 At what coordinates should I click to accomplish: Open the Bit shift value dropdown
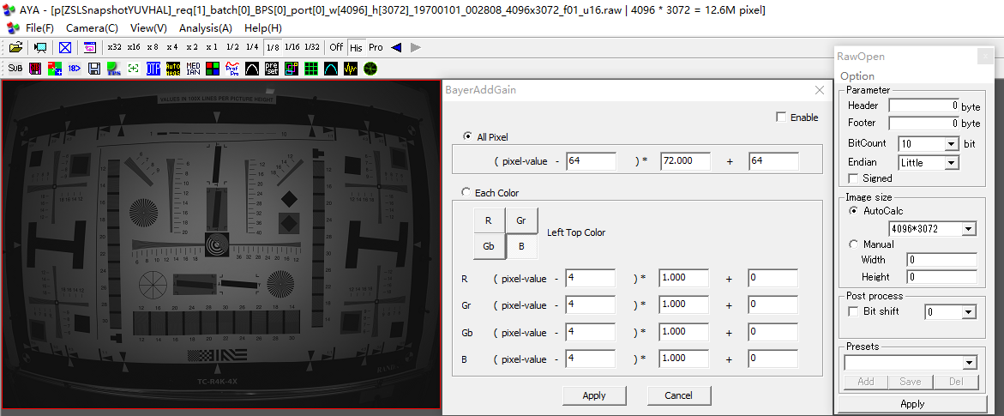[x=969, y=312]
